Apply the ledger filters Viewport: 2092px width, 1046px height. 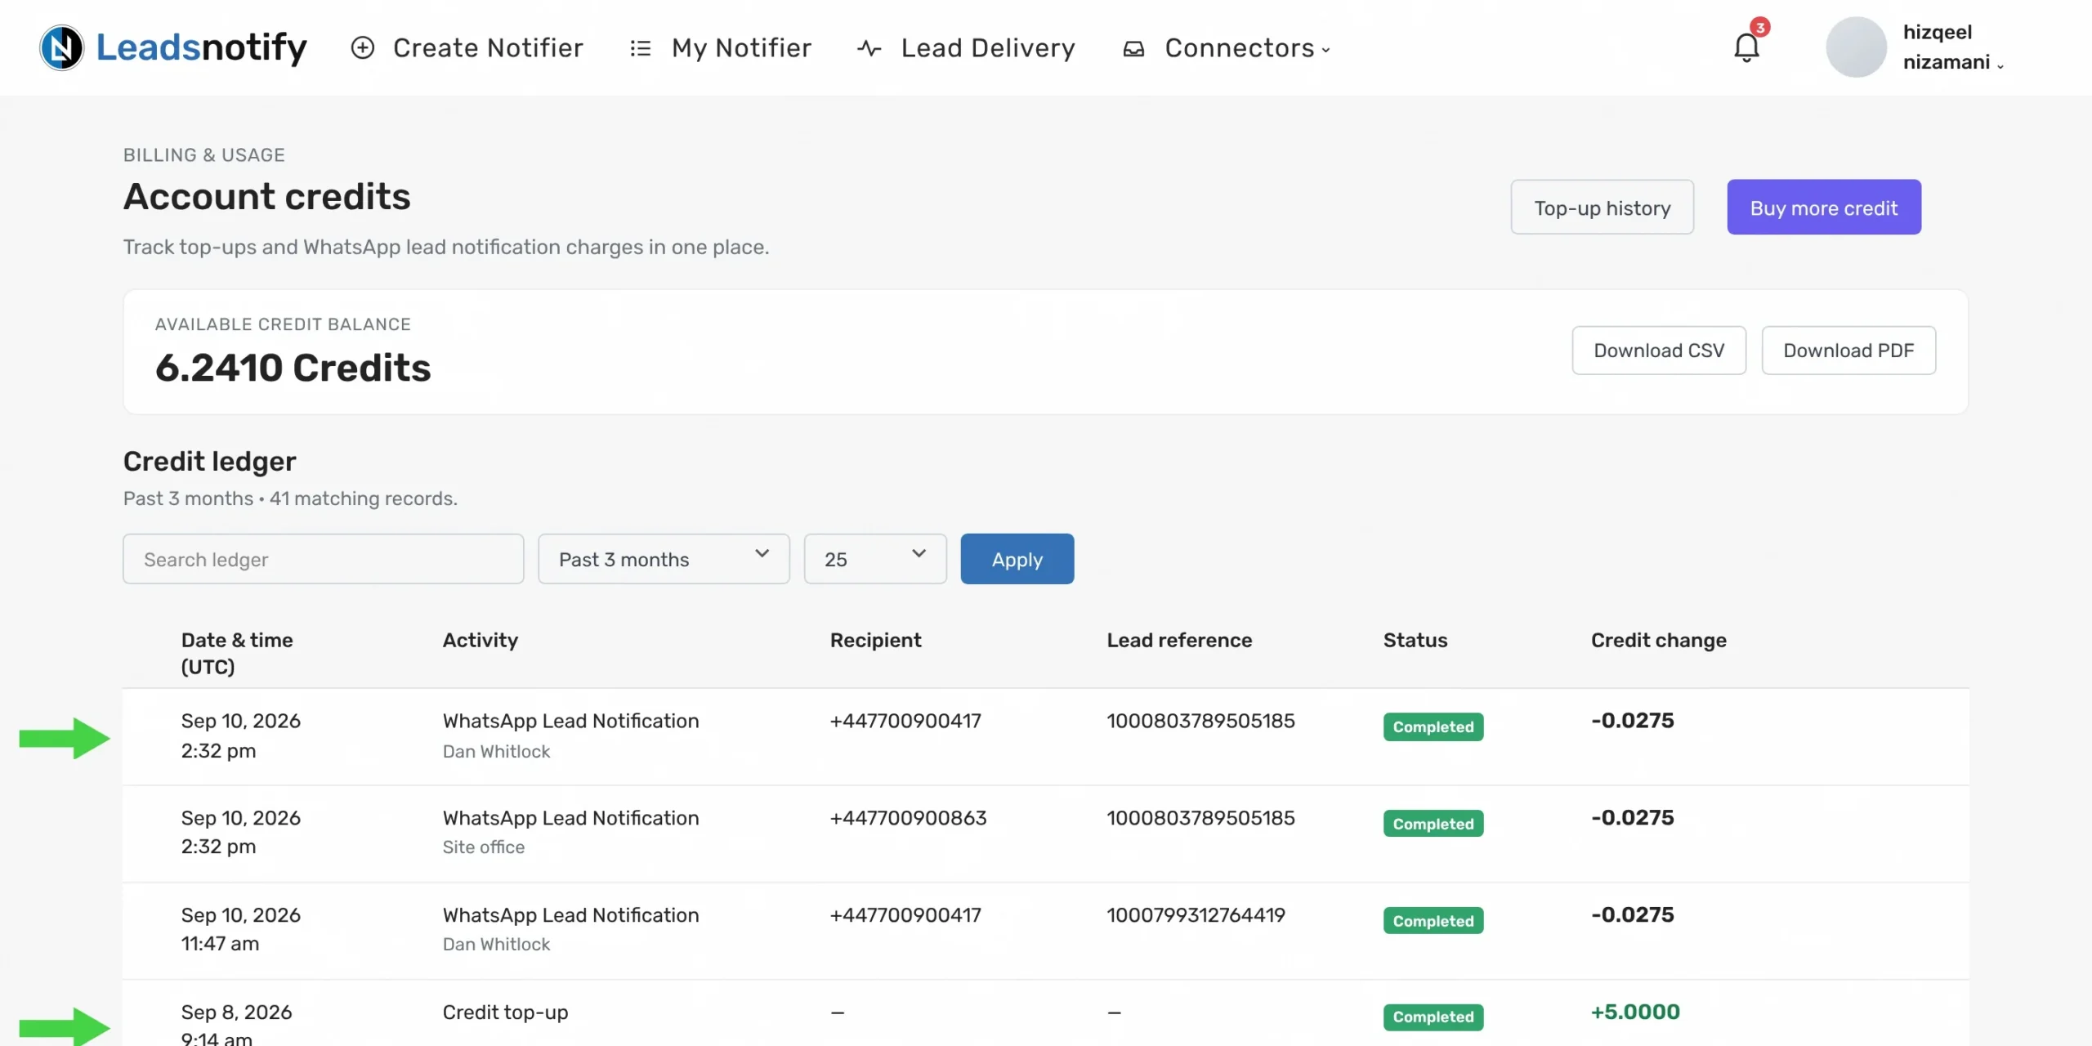[1017, 559]
